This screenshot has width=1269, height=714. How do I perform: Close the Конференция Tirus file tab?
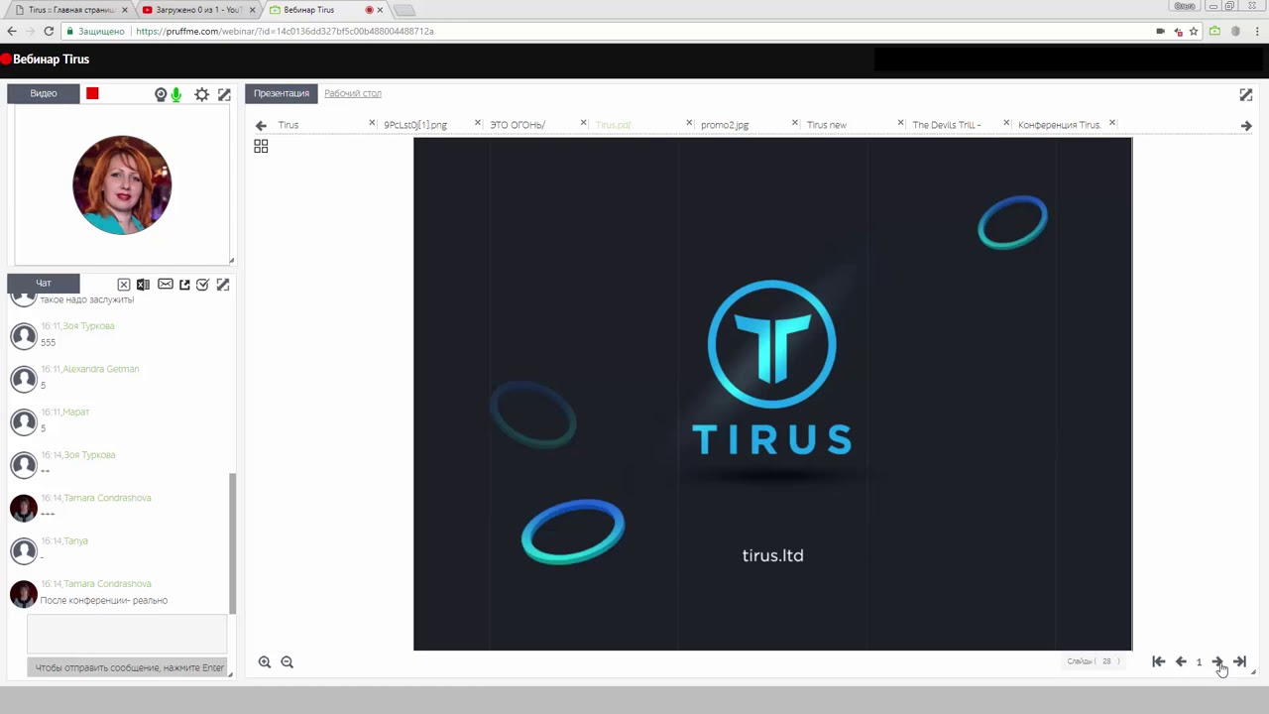(1112, 124)
